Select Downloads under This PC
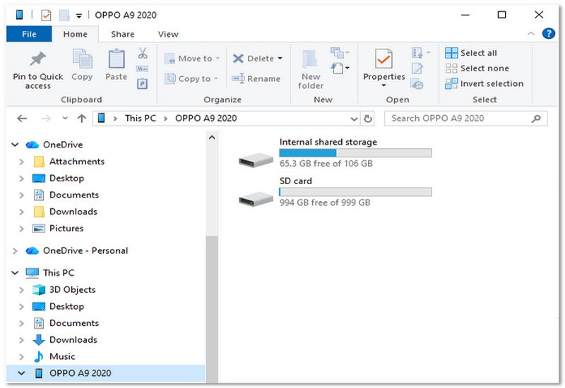 [x=73, y=340]
